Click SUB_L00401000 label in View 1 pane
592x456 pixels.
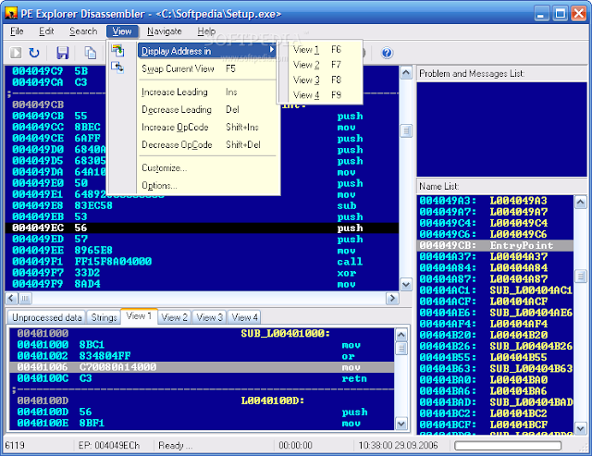[x=286, y=333]
